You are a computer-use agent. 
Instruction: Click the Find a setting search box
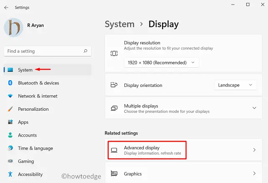tap(44, 51)
